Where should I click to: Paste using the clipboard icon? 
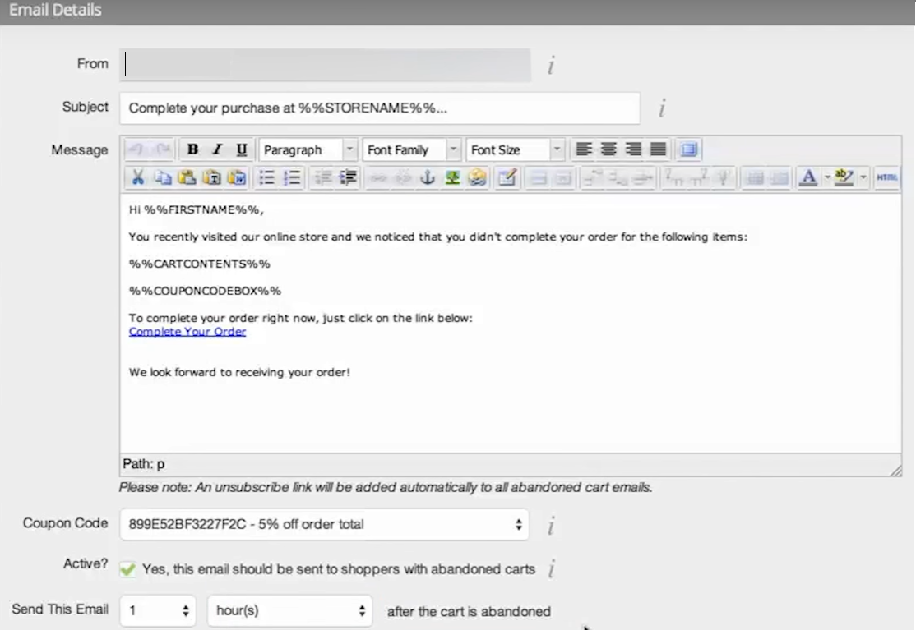point(187,177)
